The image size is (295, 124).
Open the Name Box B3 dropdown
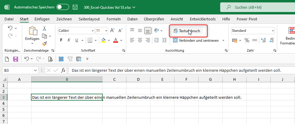point(35,70)
